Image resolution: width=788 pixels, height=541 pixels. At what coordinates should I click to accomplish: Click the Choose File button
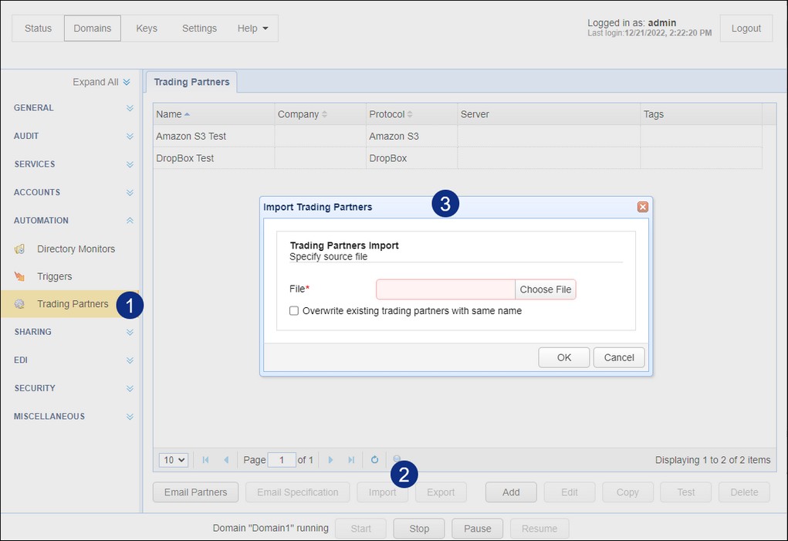(545, 289)
